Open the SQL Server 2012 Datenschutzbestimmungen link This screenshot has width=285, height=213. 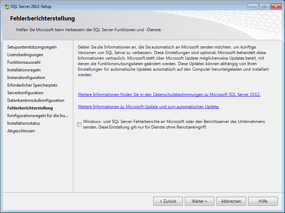(169, 95)
